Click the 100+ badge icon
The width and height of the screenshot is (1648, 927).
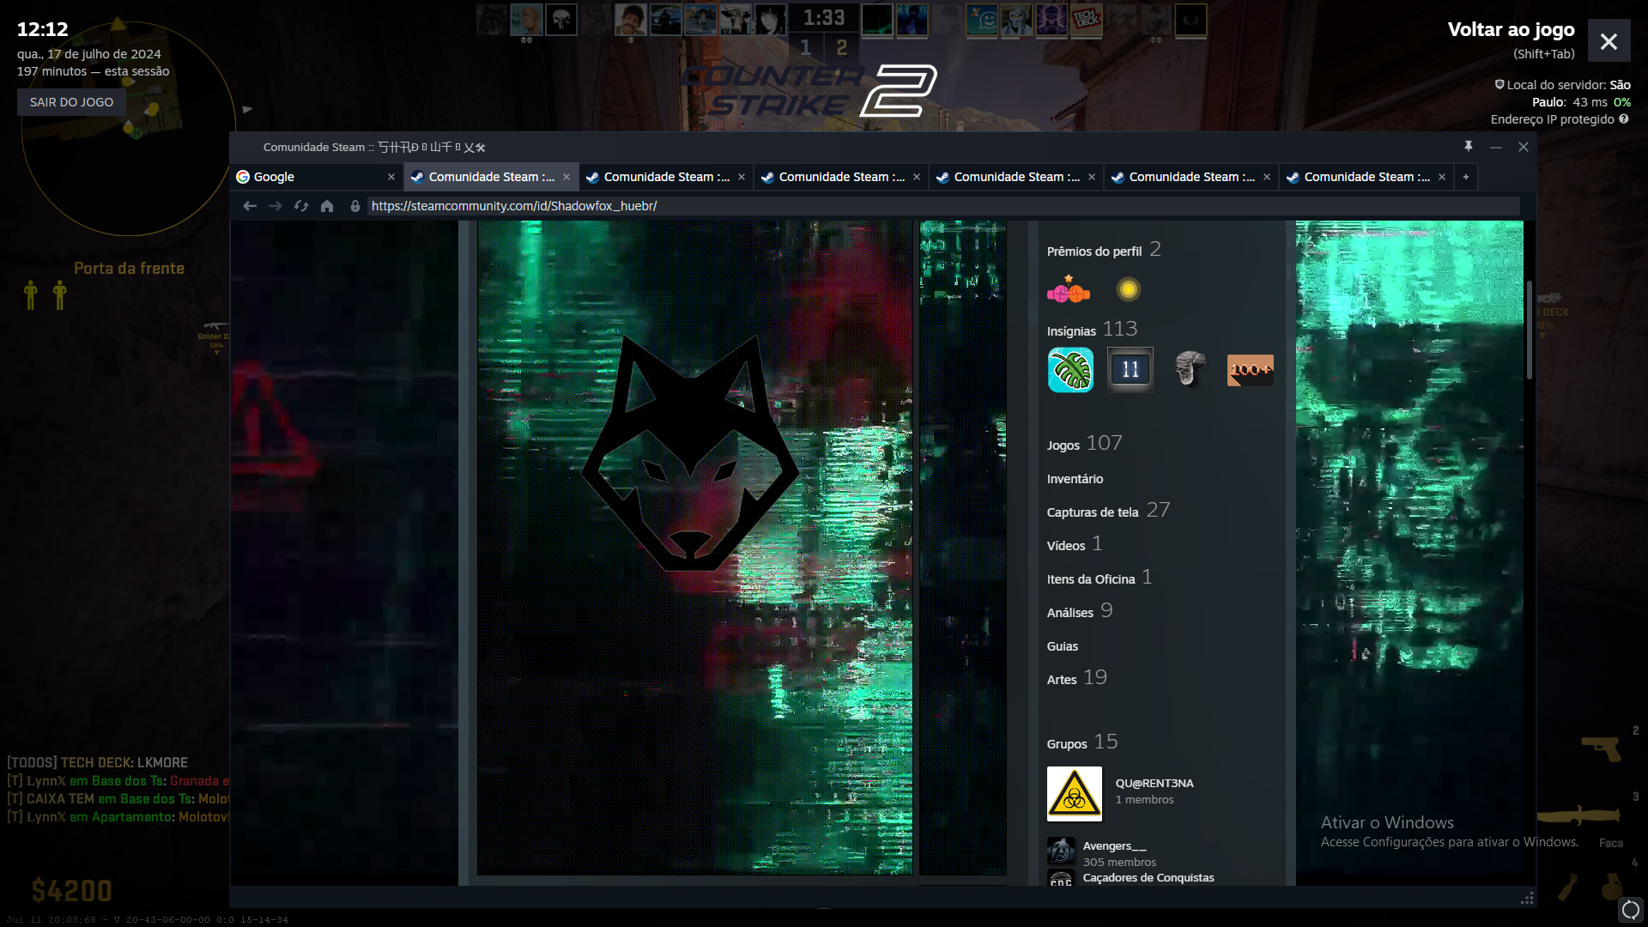(x=1250, y=370)
